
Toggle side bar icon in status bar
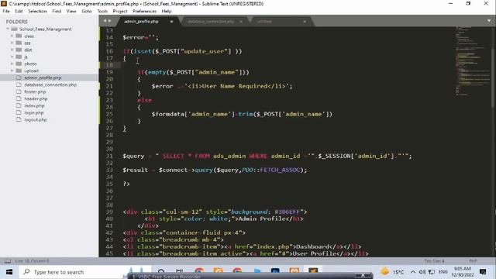point(8,261)
